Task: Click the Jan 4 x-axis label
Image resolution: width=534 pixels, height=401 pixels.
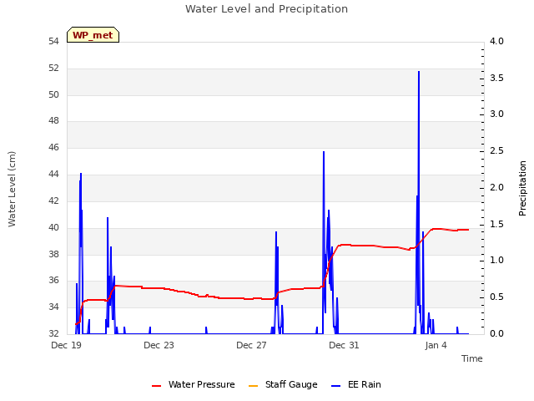Action: (x=436, y=345)
